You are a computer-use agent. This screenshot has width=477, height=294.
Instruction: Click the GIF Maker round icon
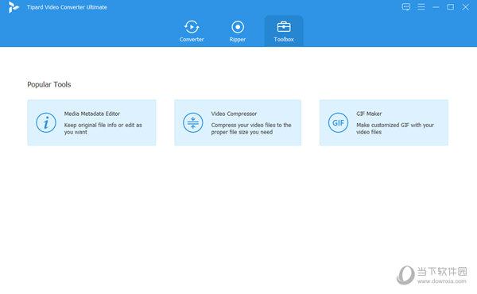click(339, 122)
